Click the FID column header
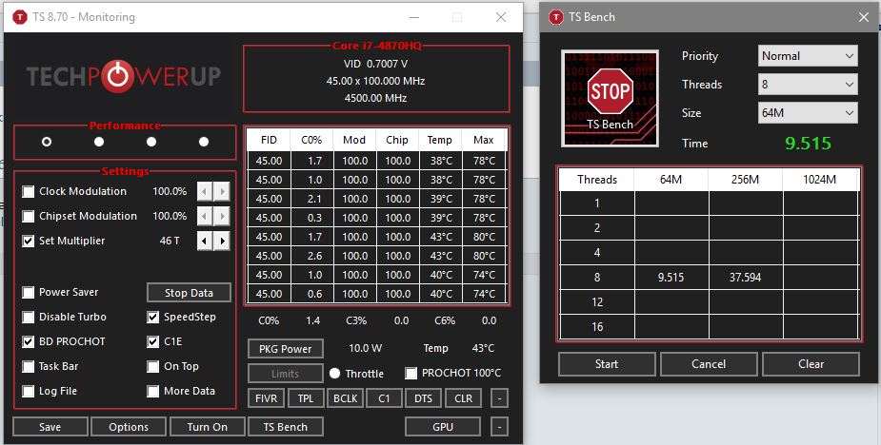Image resolution: width=881 pixels, height=445 pixels. 270,140
